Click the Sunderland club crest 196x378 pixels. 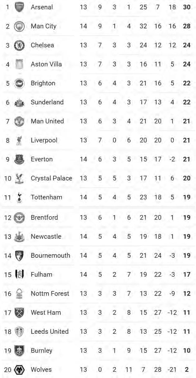19,102
